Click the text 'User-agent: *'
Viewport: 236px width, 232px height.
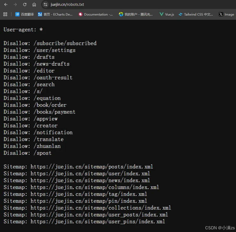click(x=23, y=30)
